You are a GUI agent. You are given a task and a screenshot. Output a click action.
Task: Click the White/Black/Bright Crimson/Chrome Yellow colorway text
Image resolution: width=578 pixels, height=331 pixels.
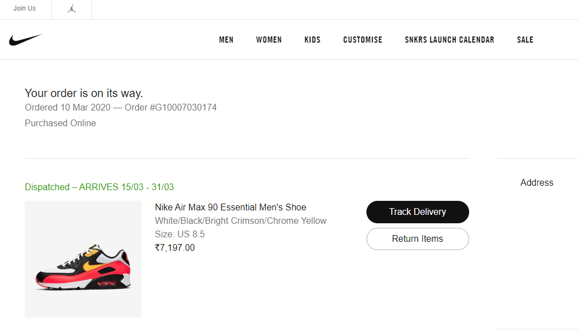point(241,221)
